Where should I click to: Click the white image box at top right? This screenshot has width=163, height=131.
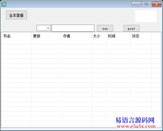(146, 16)
